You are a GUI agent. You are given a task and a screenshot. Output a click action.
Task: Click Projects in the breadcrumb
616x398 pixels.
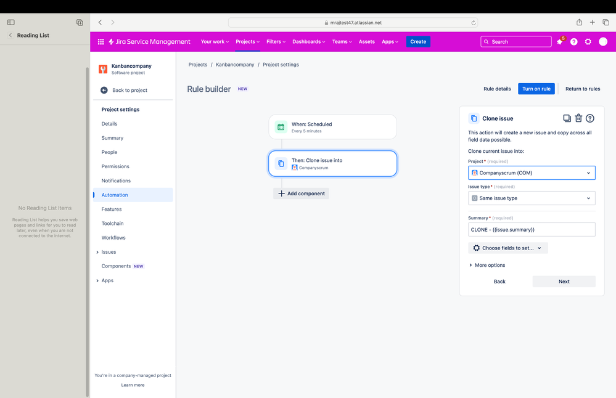(197, 65)
